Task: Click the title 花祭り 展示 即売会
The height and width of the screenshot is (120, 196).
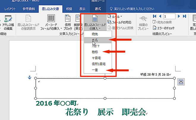Action: [x=106, y=112]
